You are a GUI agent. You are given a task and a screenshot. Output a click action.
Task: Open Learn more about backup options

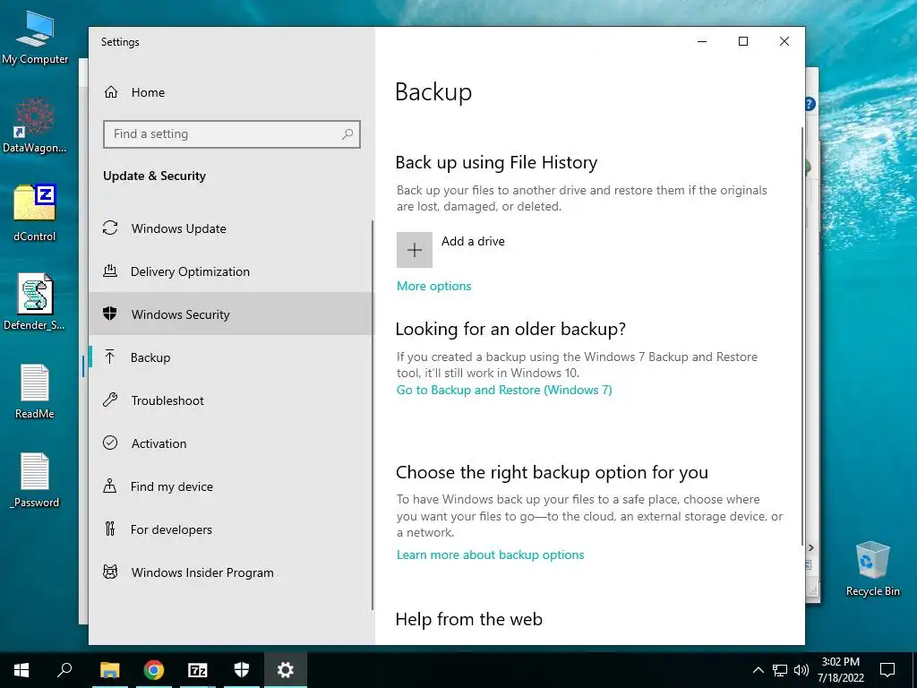pyautogui.click(x=490, y=555)
